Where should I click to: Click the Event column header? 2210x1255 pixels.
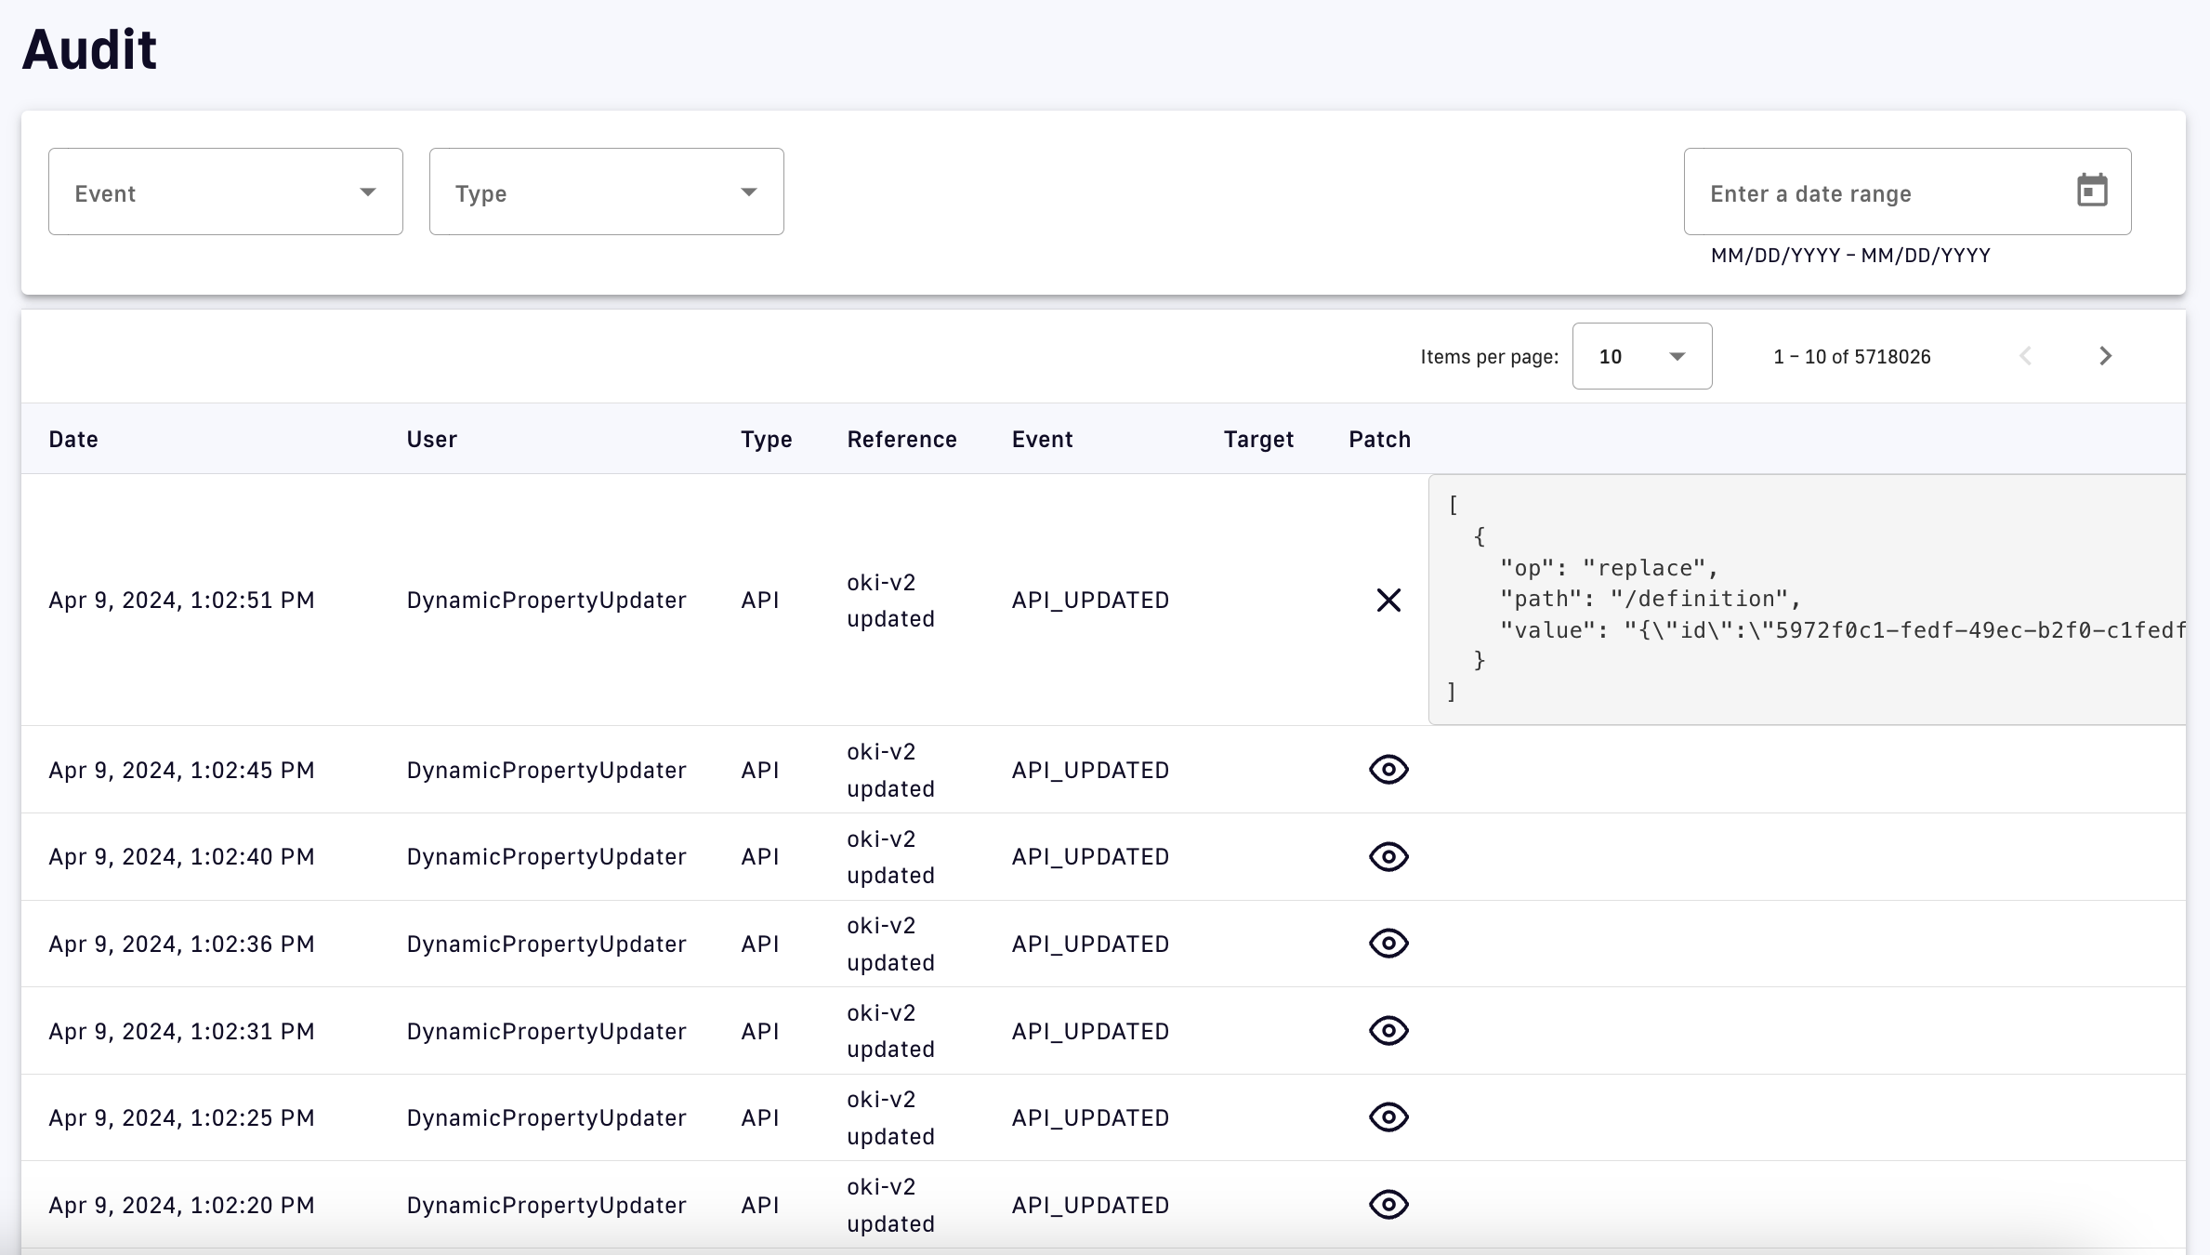coord(1042,439)
